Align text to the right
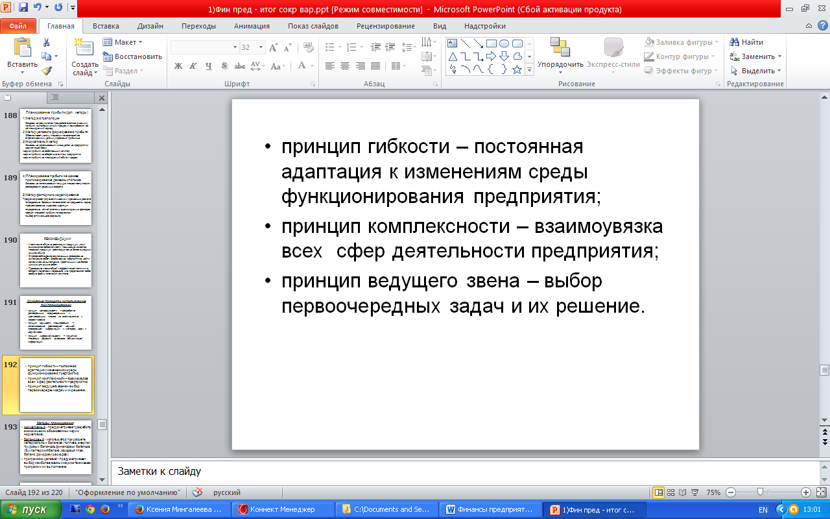The height and width of the screenshot is (519, 830). click(359, 66)
